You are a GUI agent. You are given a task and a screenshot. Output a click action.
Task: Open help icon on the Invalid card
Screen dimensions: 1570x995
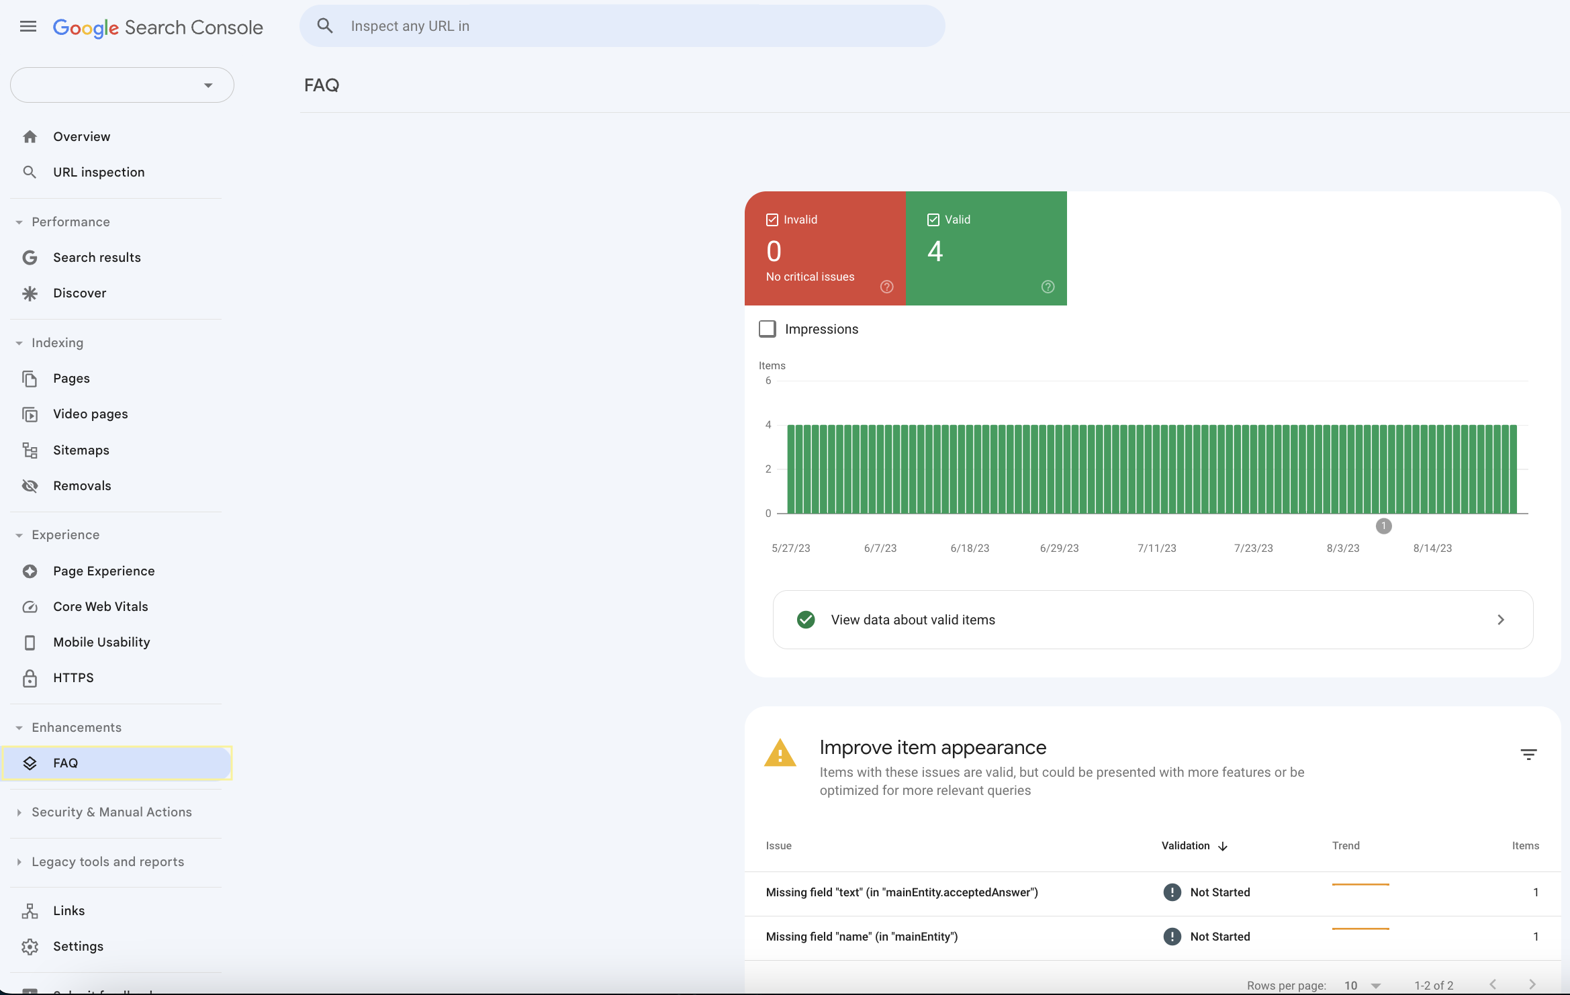[887, 287]
